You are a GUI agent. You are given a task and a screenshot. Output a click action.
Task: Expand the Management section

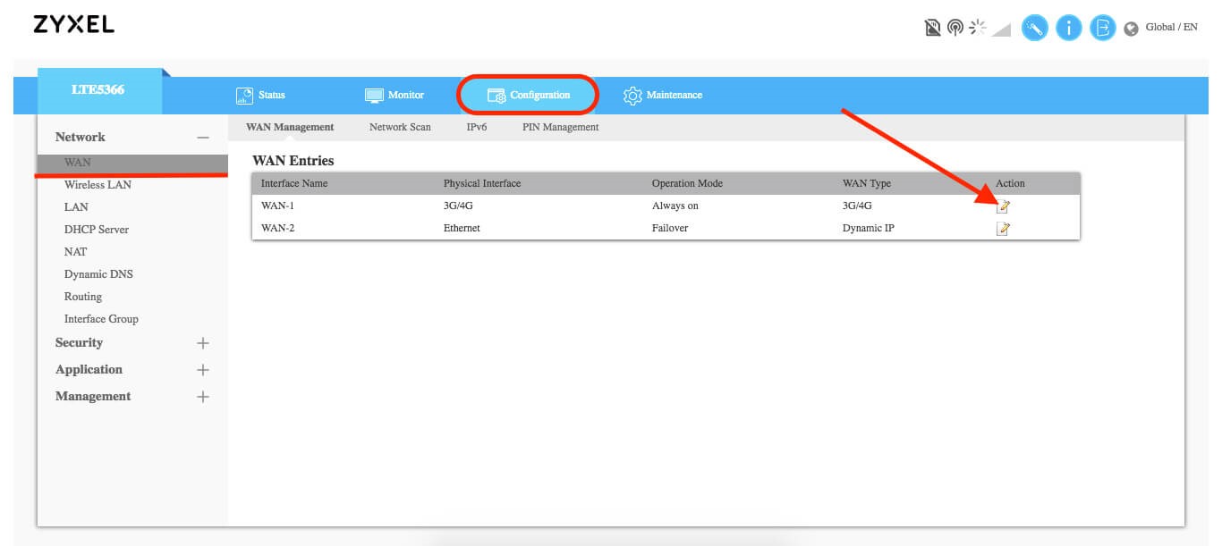[203, 397]
